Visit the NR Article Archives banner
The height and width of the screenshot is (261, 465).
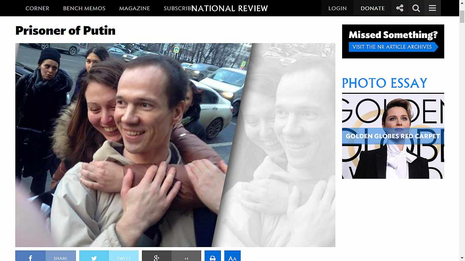click(393, 41)
